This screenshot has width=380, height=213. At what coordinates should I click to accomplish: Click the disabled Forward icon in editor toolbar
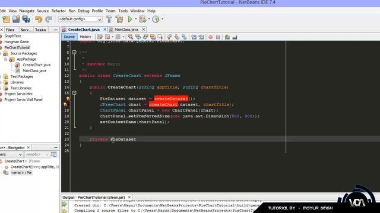[x=118, y=37]
